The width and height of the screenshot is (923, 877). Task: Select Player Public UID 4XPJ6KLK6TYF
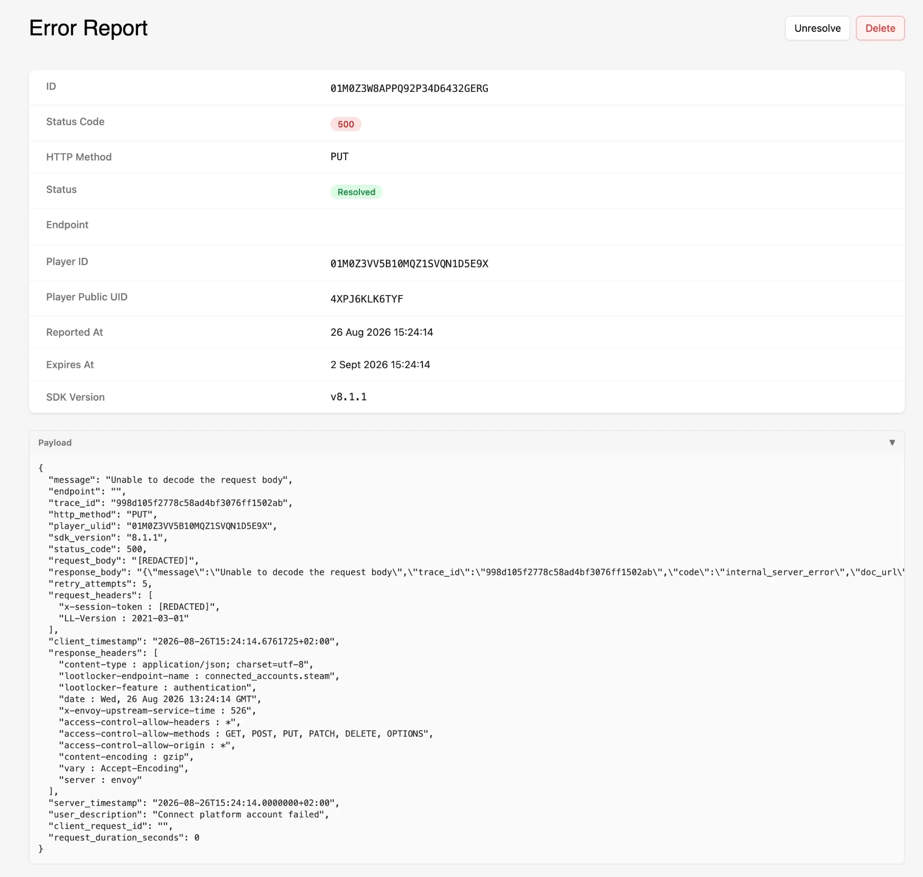click(366, 299)
